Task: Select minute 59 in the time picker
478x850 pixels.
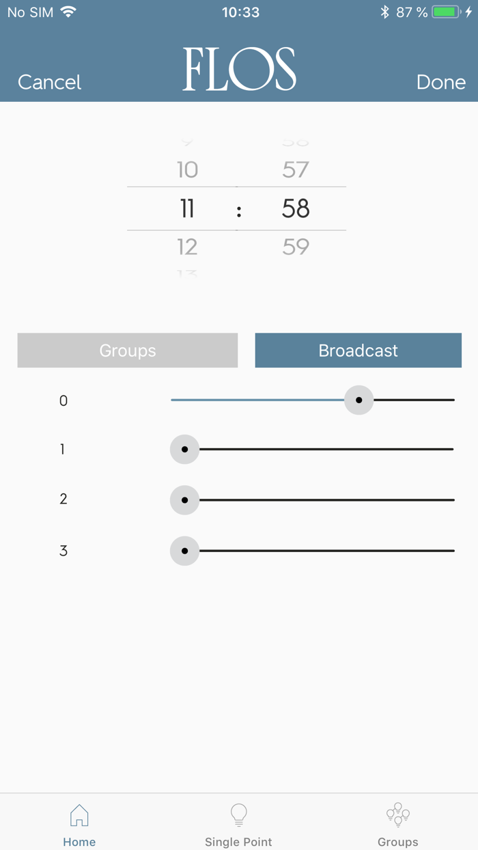Action: (295, 247)
